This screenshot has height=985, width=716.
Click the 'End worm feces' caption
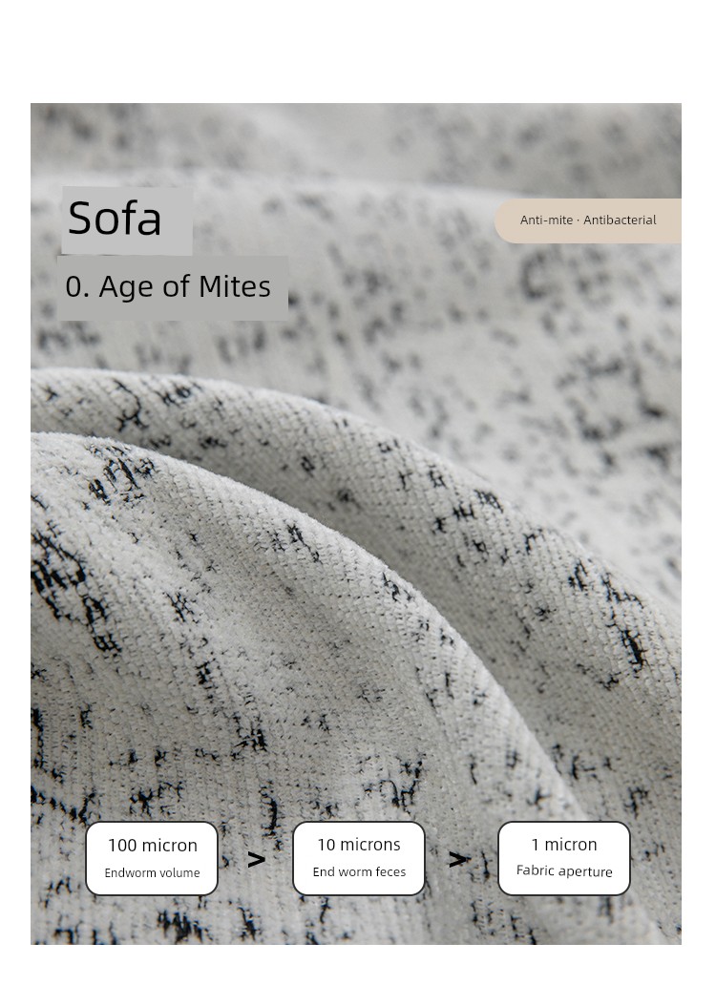359,872
